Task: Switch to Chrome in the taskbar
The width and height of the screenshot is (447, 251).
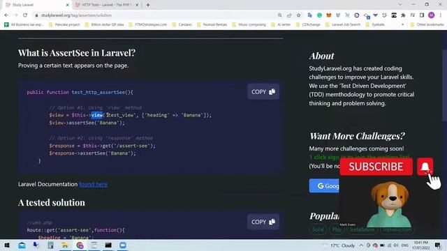Action: pos(80,245)
